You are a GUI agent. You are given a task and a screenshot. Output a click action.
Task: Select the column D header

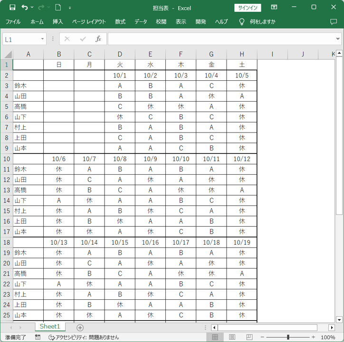click(120, 54)
